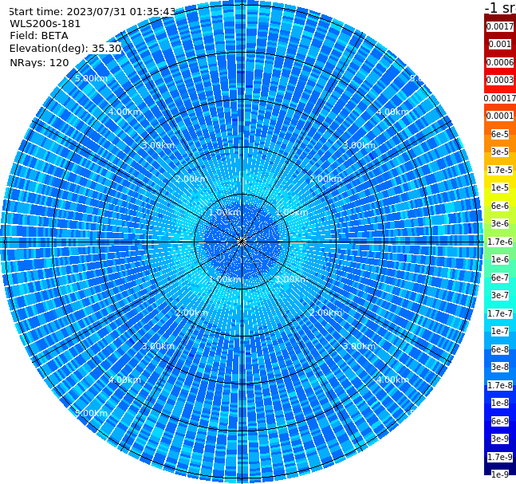
Task: Select the '1e-7' colorbar label
Action: click(x=500, y=331)
